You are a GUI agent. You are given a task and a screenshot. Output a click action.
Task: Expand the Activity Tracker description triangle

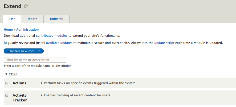point(42,95)
